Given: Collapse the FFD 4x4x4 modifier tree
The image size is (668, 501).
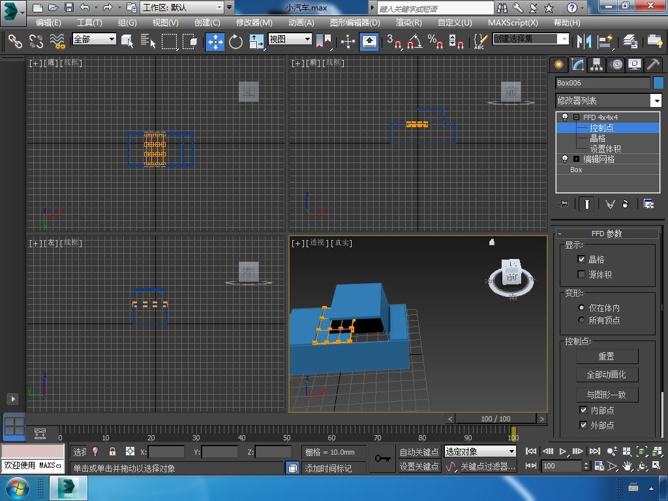Looking at the screenshot, I should 576,117.
